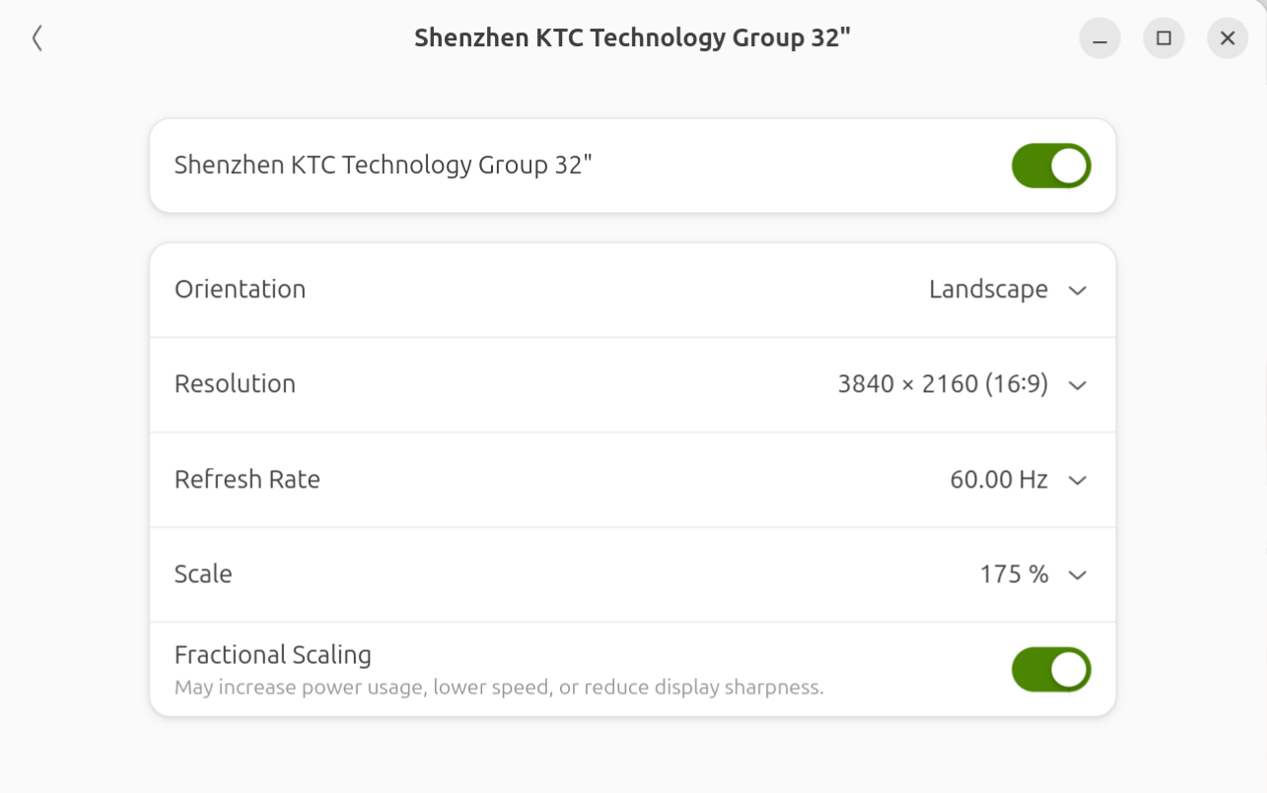Minimize the display settings window

[1099, 38]
